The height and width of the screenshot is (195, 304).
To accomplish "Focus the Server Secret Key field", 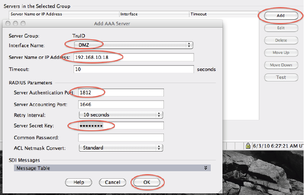I will pyautogui.click(x=121, y=126).
